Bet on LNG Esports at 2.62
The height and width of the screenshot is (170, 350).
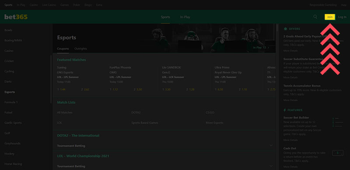coord(85,89)
